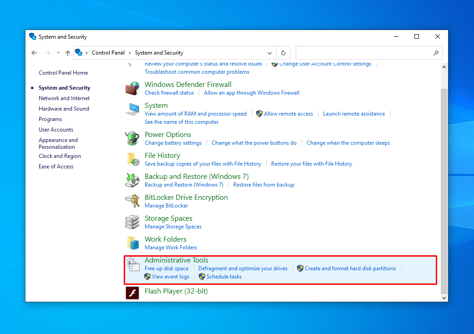
Task: Open the Flash Player (32-bit) heading
Action: click(x=176, y=291)
